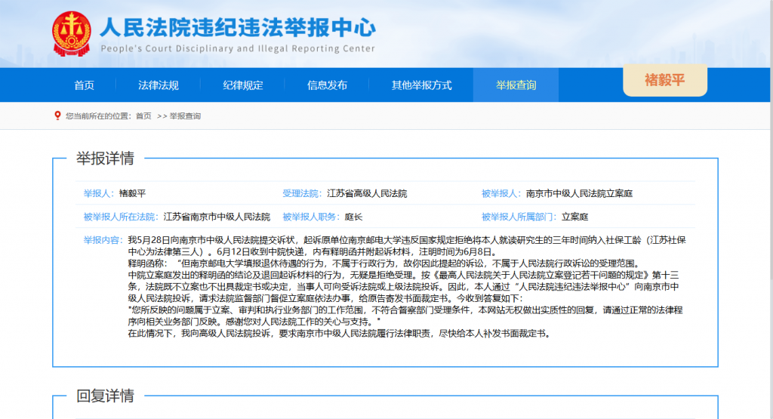Image resolution: width=773 pixels, height=419 pixels.
Task: Click the 受理法院 label
Action: [x=302, y=194]
